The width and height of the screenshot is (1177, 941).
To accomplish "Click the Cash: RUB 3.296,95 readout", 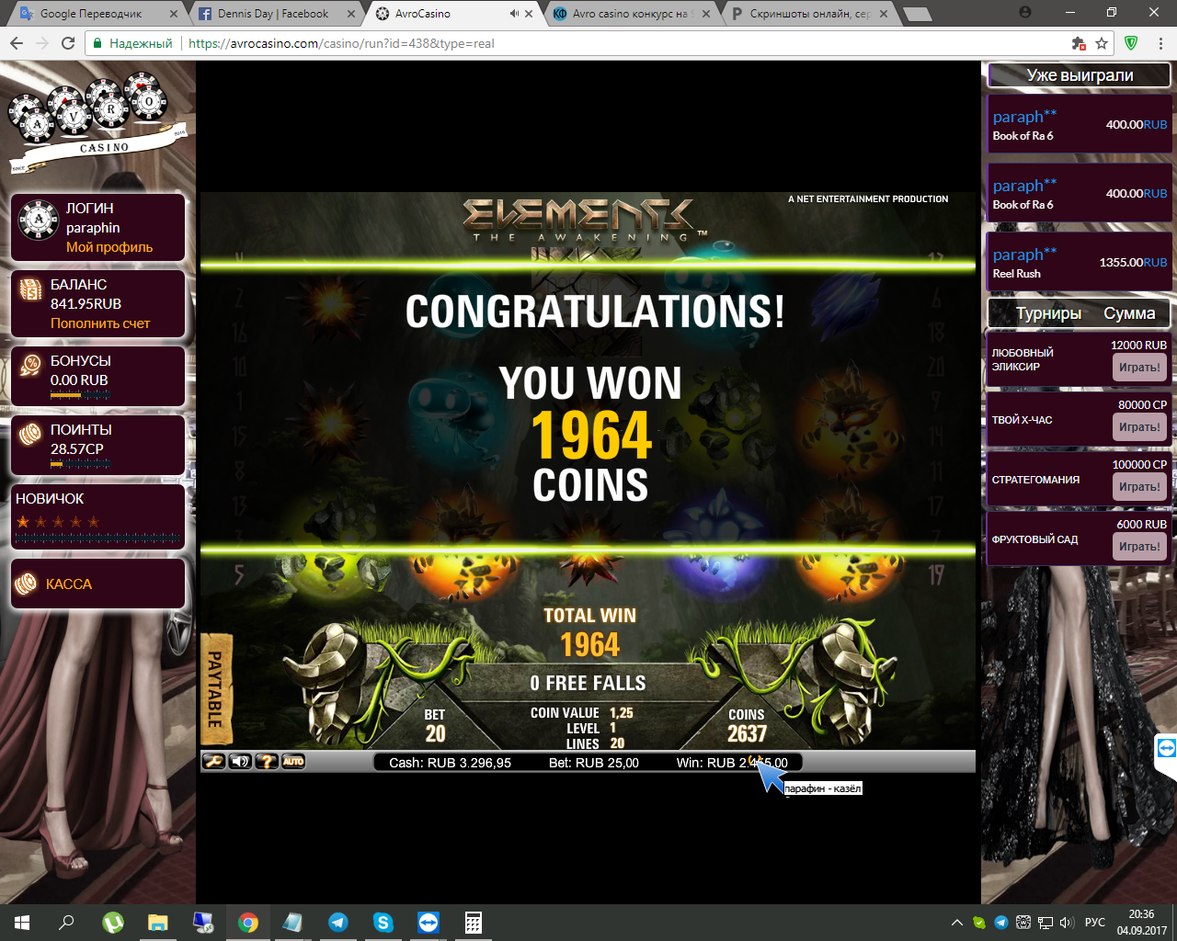I will click(x=450, y=763).
